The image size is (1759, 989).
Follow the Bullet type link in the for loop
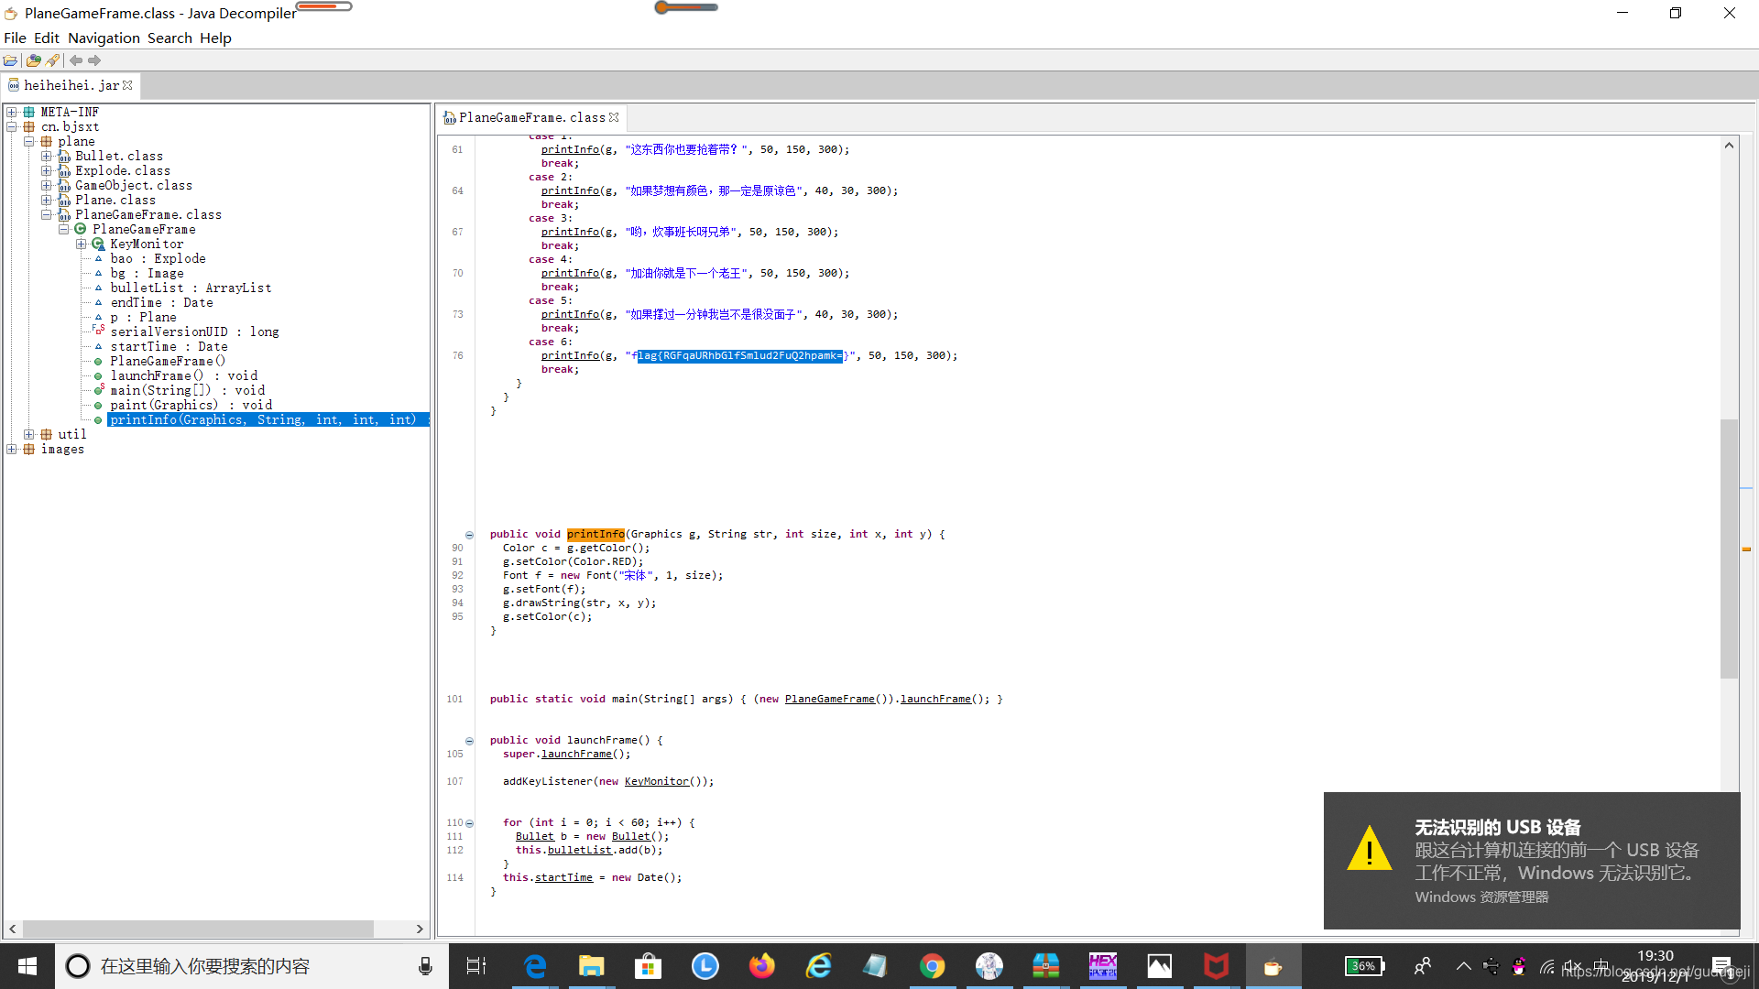(534, 836)
